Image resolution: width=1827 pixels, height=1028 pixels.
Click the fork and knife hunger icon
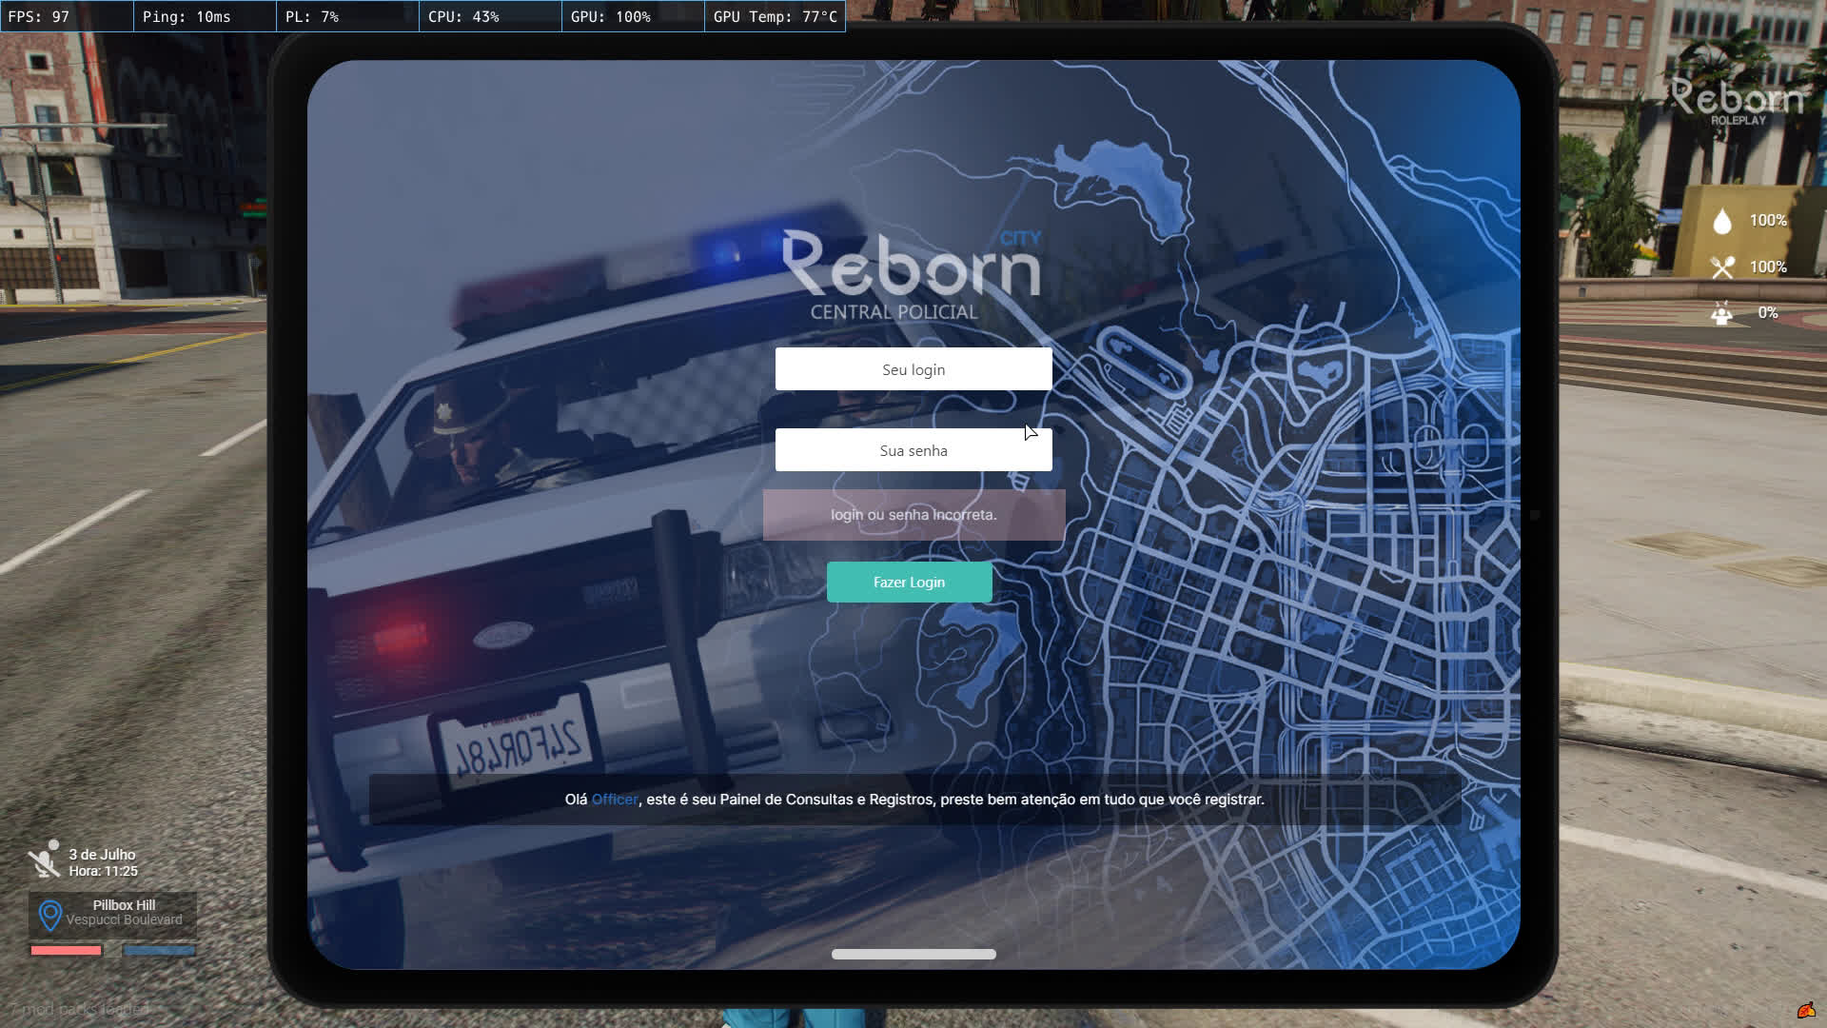tap(1721, 267)
